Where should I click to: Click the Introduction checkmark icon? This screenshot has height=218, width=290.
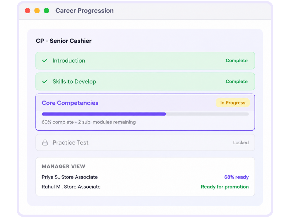click(x=45, y=61)
